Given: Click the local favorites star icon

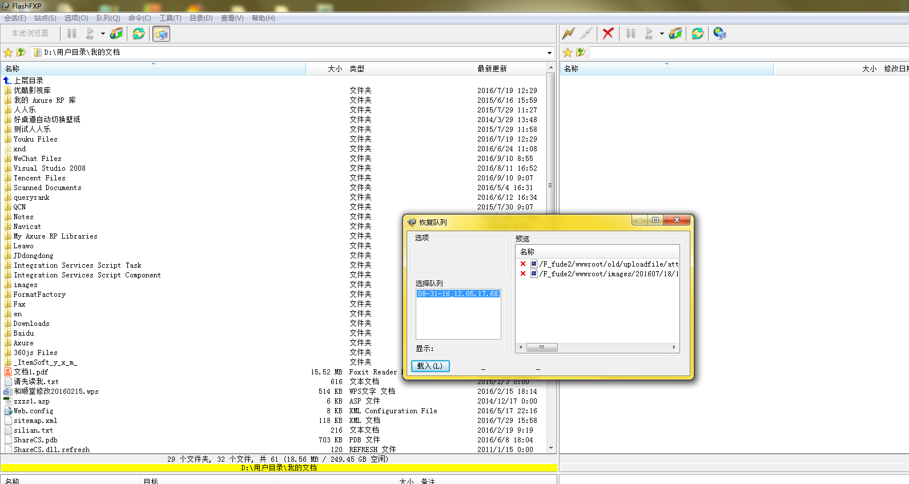Looking at the screenshot, I should click(x=8, y=53).
